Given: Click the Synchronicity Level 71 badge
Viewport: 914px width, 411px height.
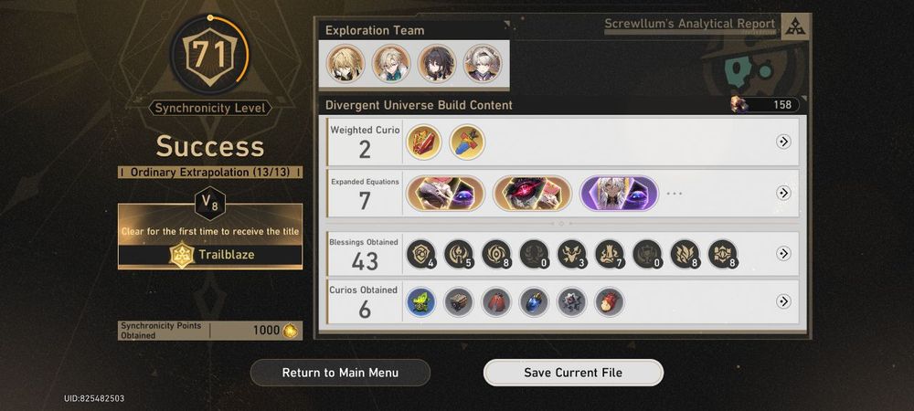Looking at the screenshot, I should [210, 56].
